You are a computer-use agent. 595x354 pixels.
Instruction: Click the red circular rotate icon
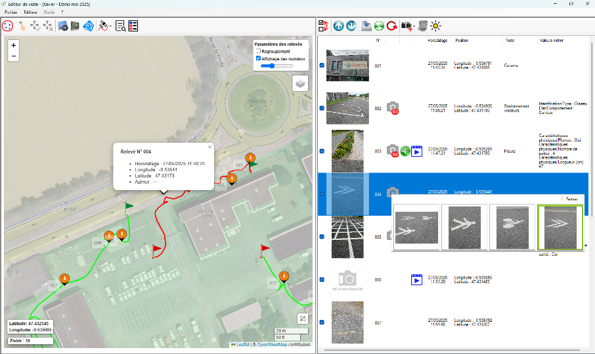click(x=391, y=26)
